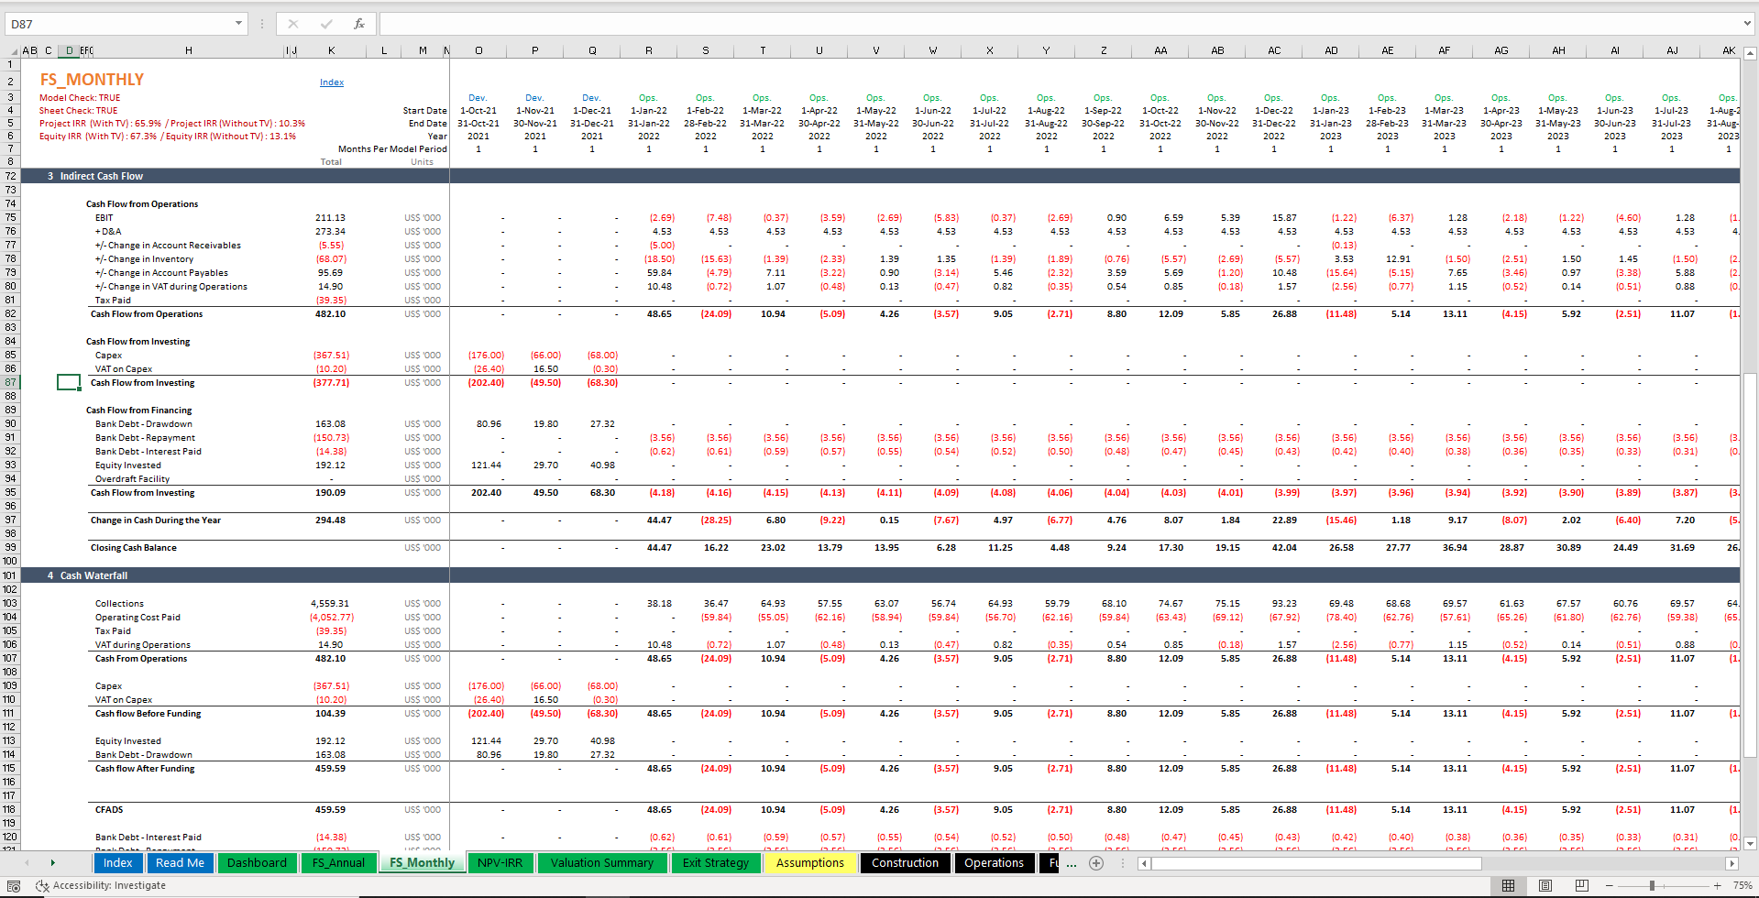Click horizontal scrollbar right arrow

click(x=1732, y=863)
